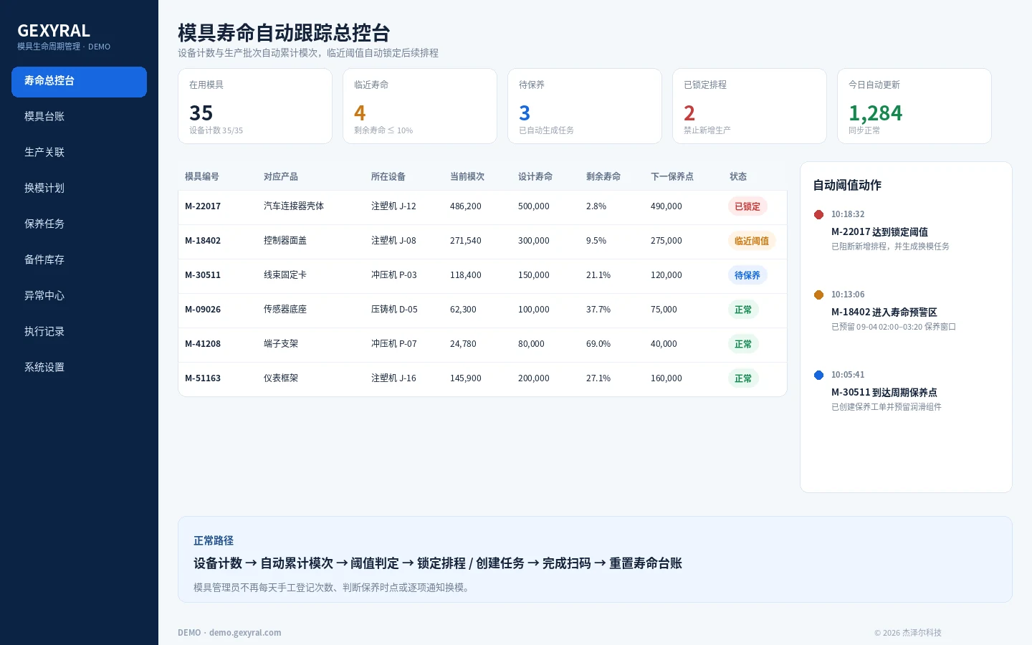Image resolution: width=1032 pixels, height=645 pixels.
Task: Click the 已锁定 status badge for M-22017
Action: click(747, 206)
